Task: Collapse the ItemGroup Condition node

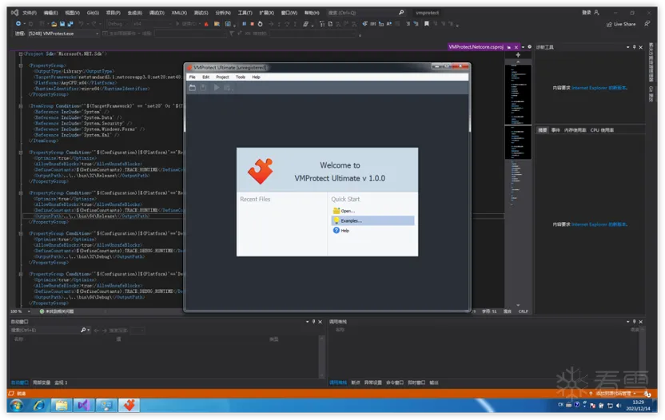Action: point(20,106)
